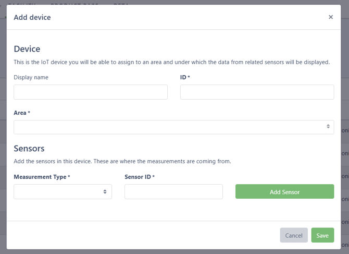349x254 pixels.
Task: Click the Display name label
Action: 31,77
